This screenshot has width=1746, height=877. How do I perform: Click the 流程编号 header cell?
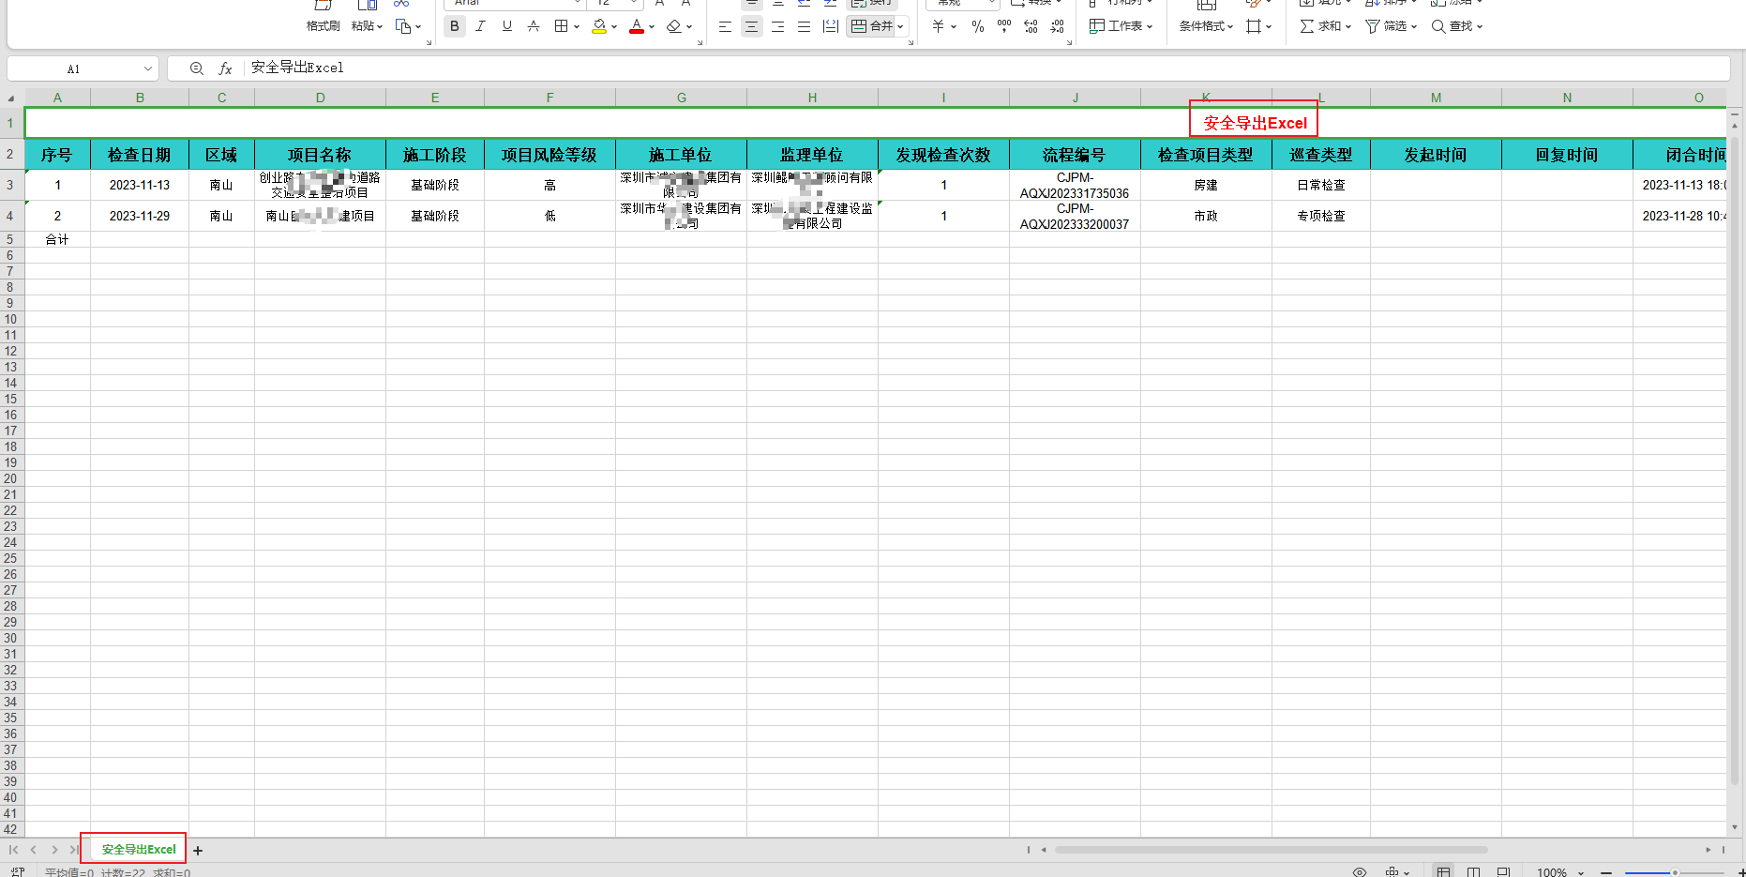point(1075,155)
